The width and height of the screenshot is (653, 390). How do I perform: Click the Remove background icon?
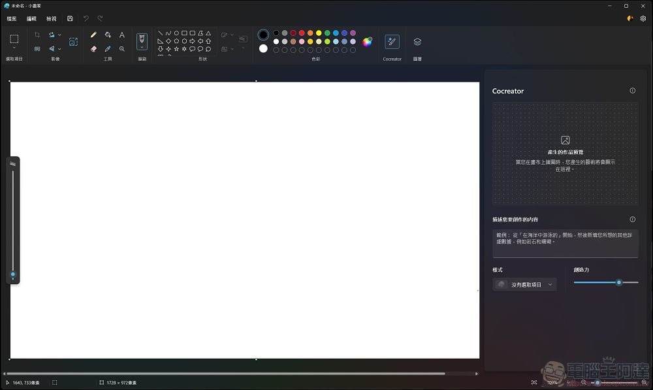tap(37, 49)
